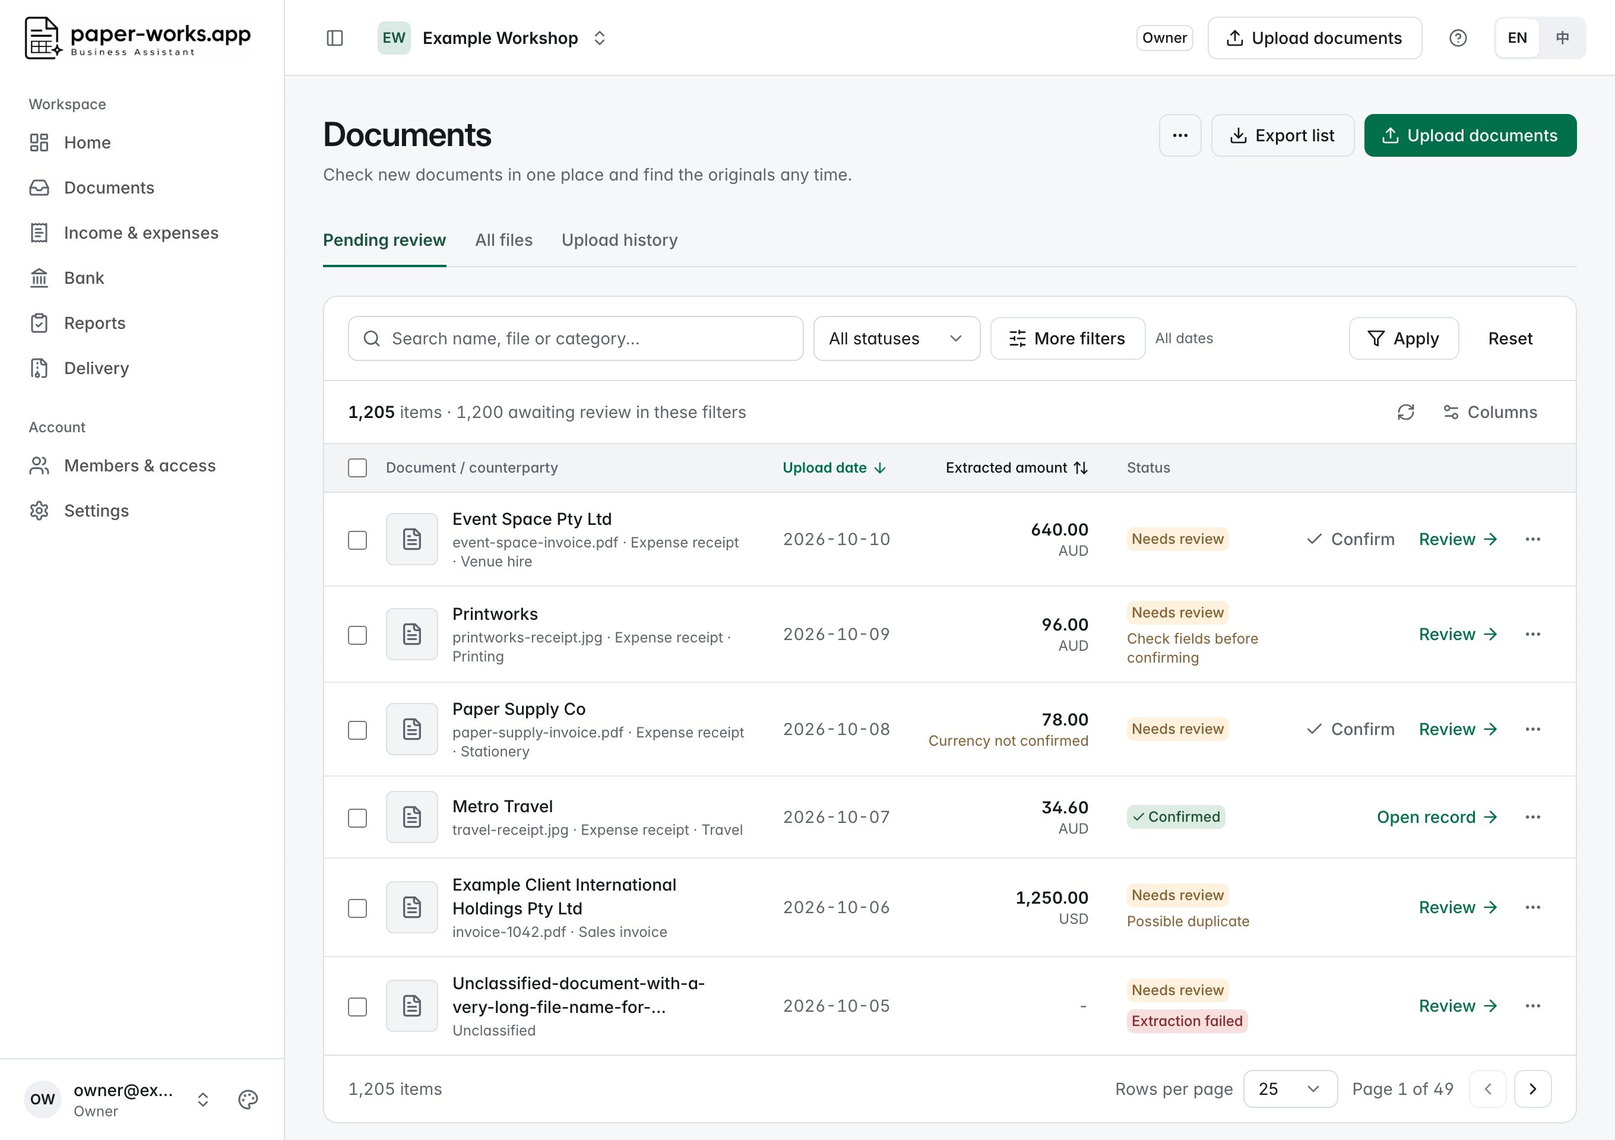The width and height of the screenshot is (1615, 1140).
Task: Click the green Upload documents button
Action: [x=1470, y=136]
